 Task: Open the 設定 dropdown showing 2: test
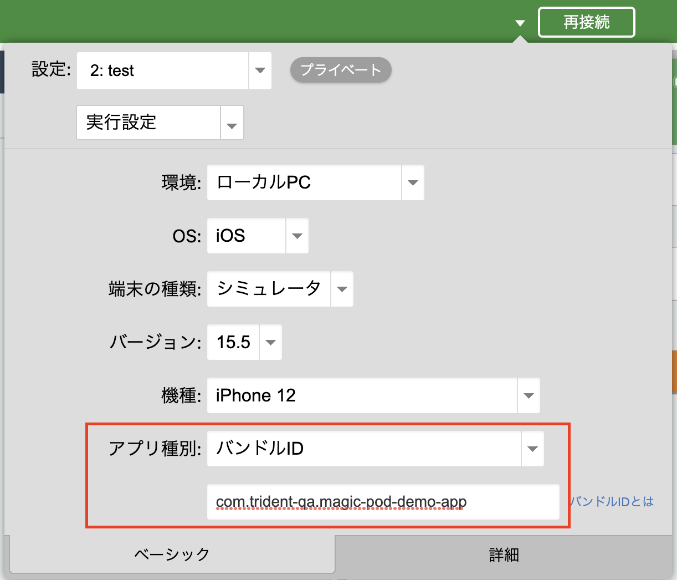174,70
